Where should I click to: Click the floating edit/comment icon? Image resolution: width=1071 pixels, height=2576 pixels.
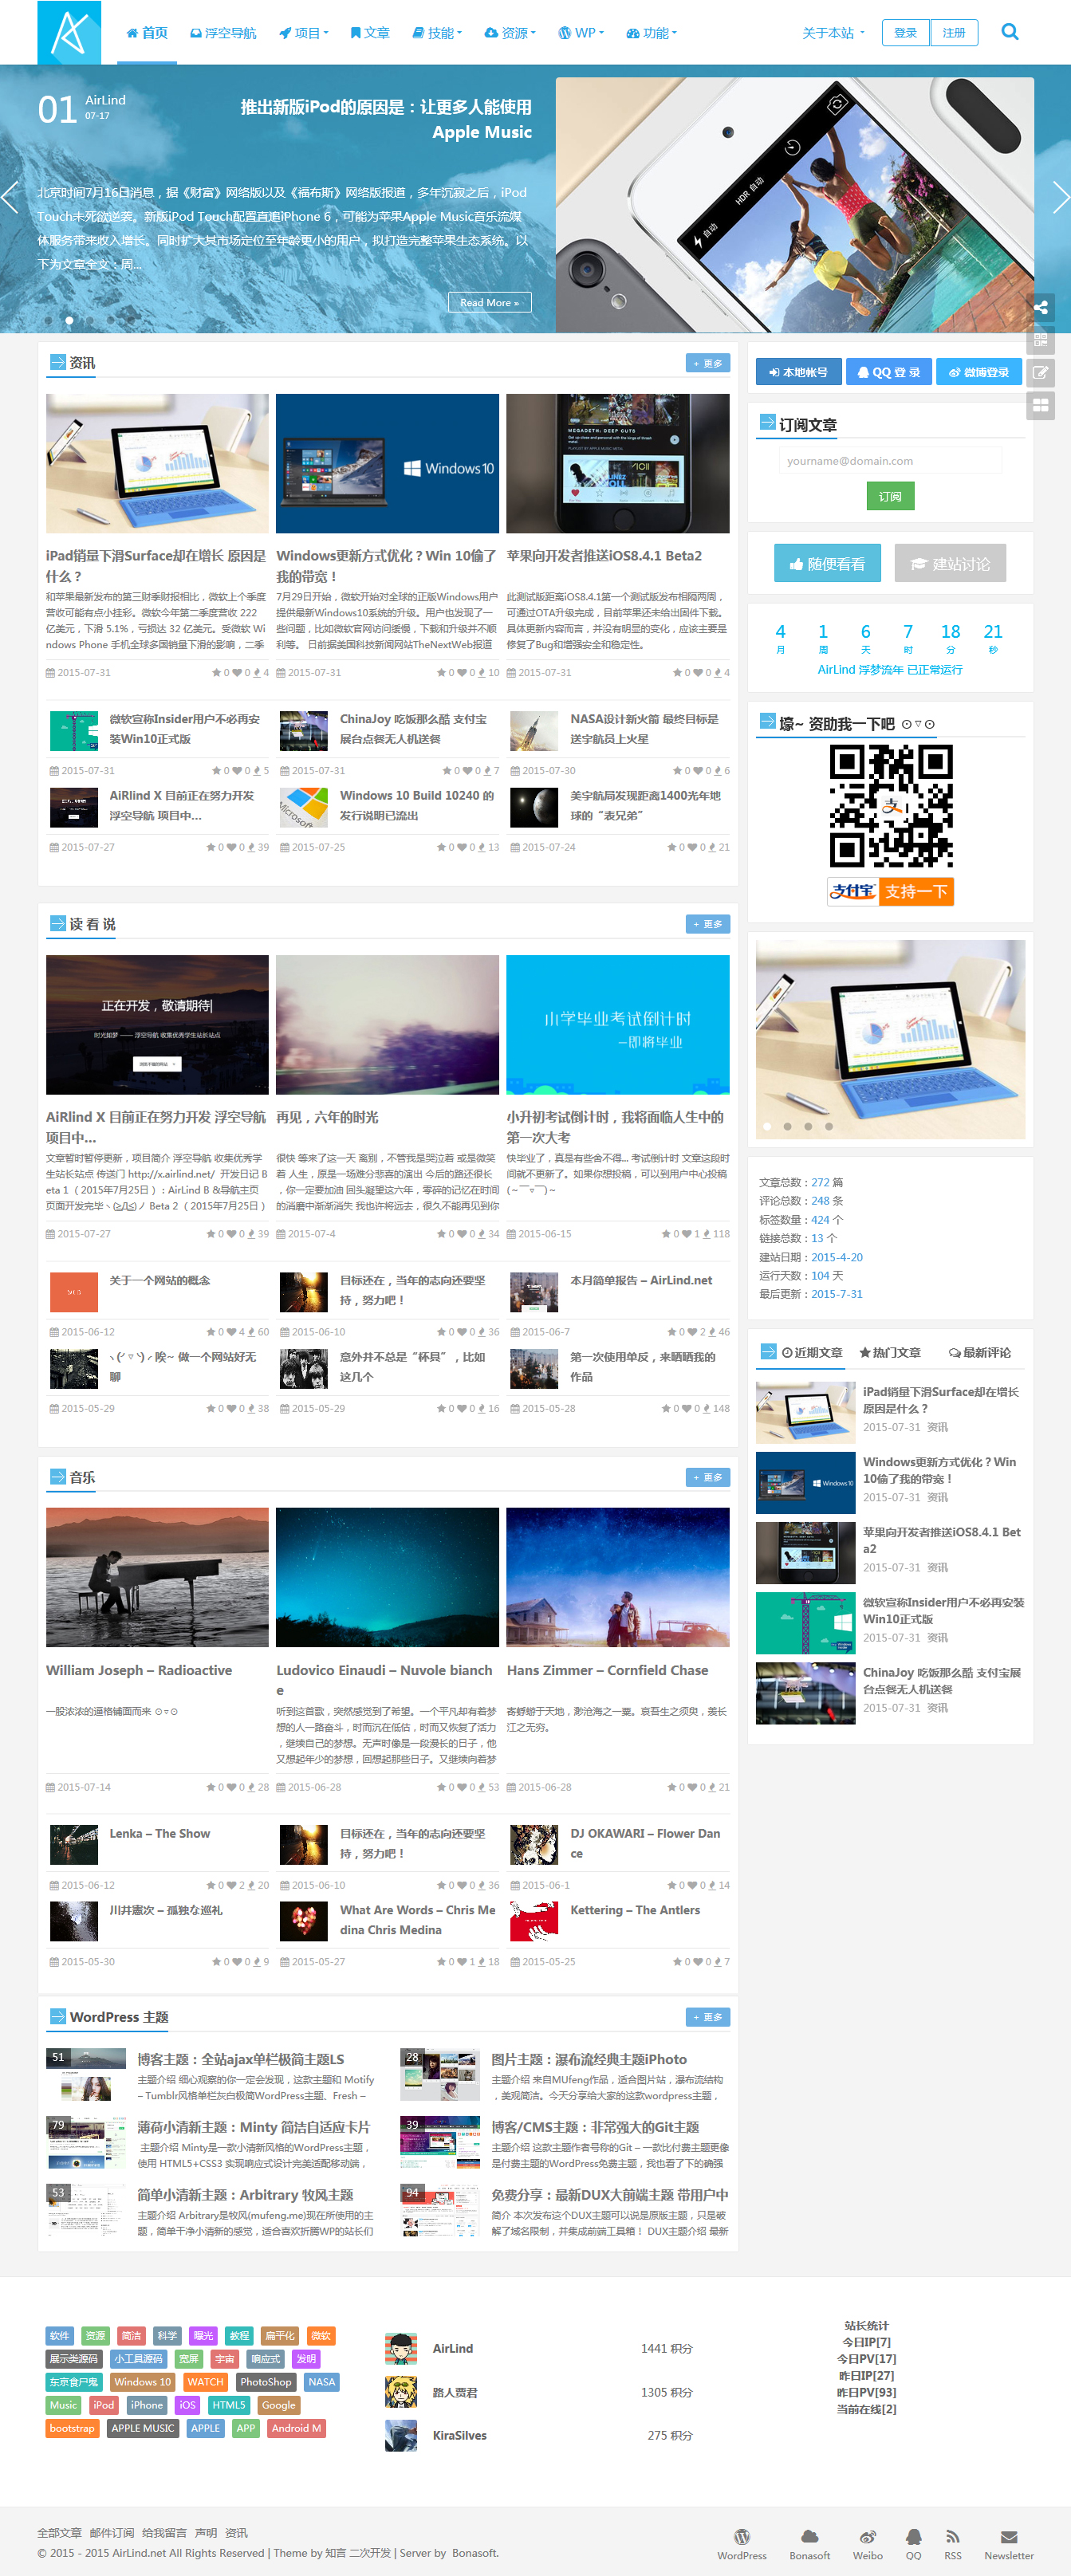tap(1041, 373)
